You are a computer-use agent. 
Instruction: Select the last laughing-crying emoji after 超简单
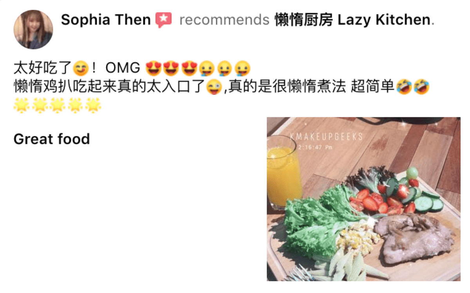click(421, 86)
